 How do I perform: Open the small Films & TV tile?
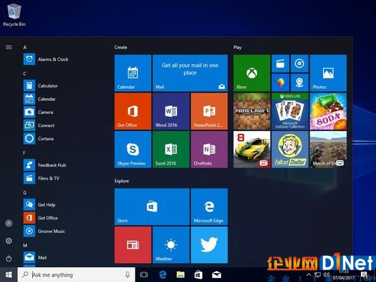[280, 64]
